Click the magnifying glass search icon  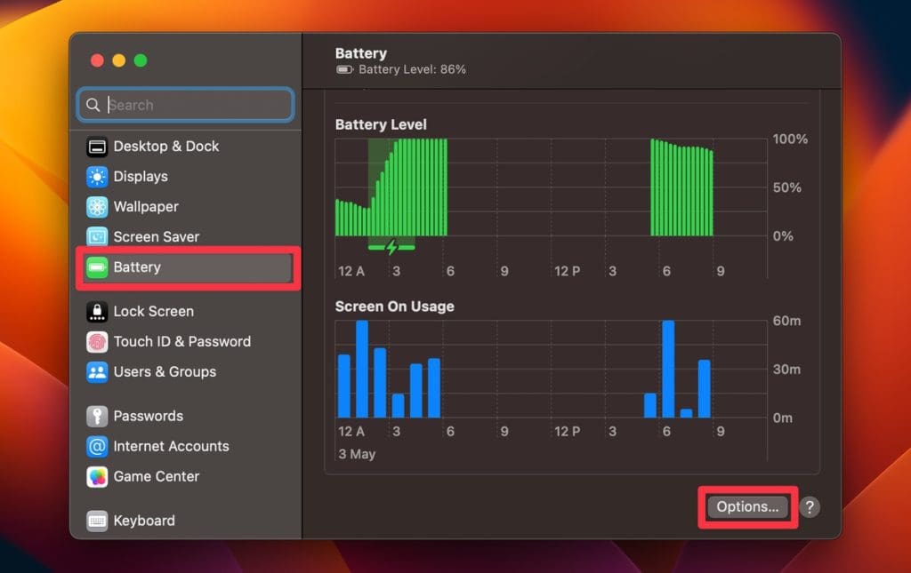(x=93, y=105)
